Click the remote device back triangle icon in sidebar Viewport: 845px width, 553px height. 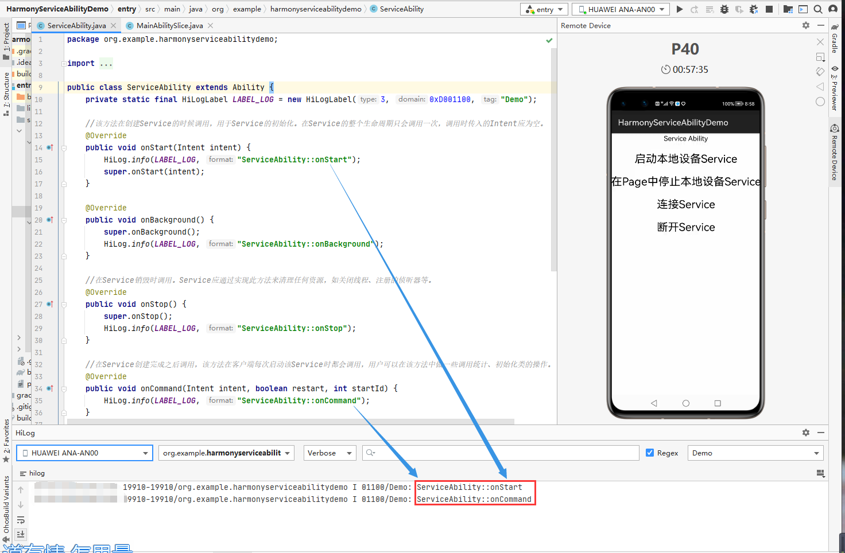point(820,87)
